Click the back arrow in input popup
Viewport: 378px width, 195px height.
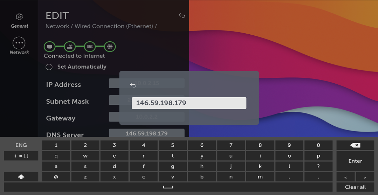click(x=133, y=85)
